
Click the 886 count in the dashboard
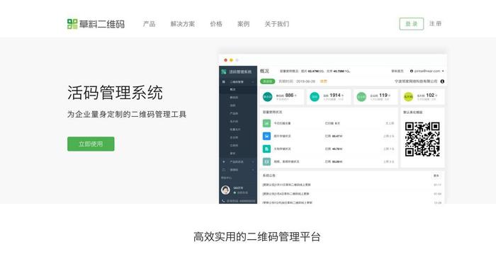pos(289,95)
